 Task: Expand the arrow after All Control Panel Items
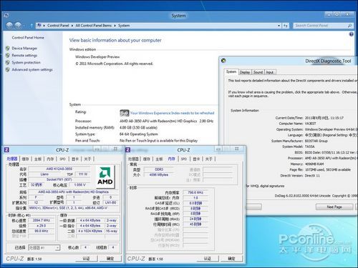115,26
